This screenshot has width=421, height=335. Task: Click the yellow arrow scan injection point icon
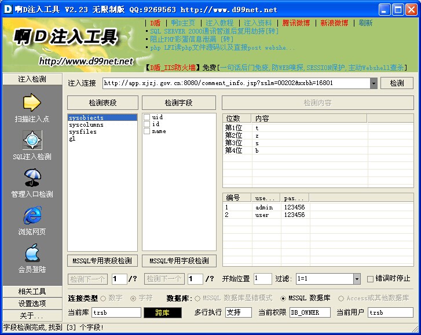click(x=32, y=102)
